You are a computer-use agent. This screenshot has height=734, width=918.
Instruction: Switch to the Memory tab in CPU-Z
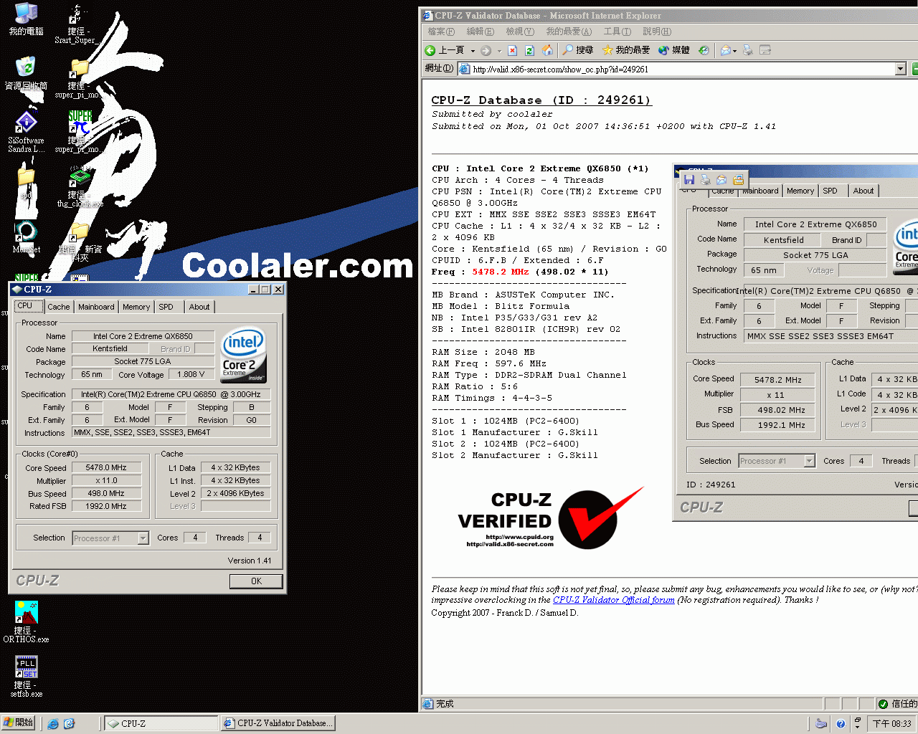136,307
